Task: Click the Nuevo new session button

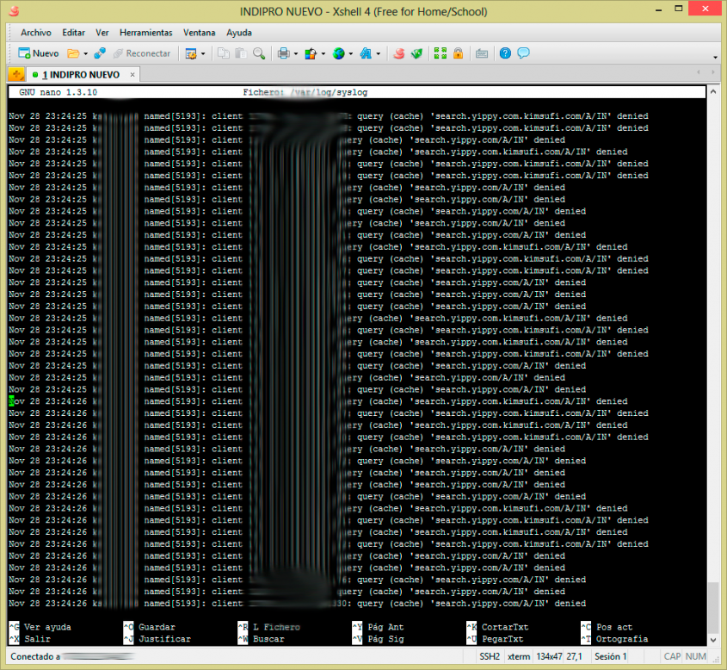Action: coord(39,53)
